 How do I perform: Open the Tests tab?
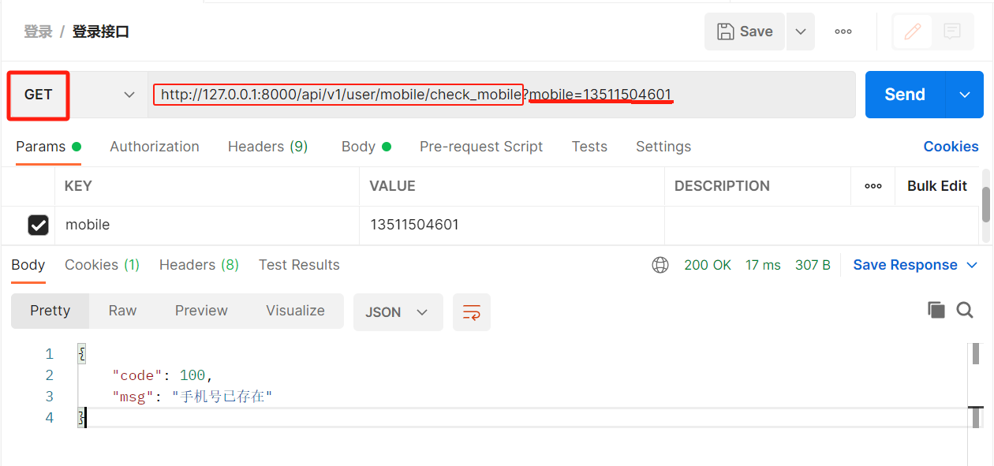point(589,147)
